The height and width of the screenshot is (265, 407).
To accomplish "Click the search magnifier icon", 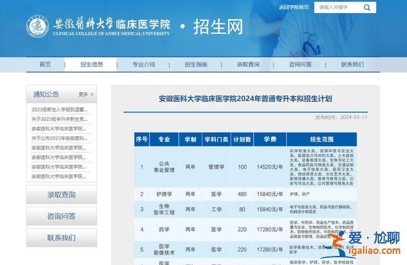I will [x=367, y=7].
